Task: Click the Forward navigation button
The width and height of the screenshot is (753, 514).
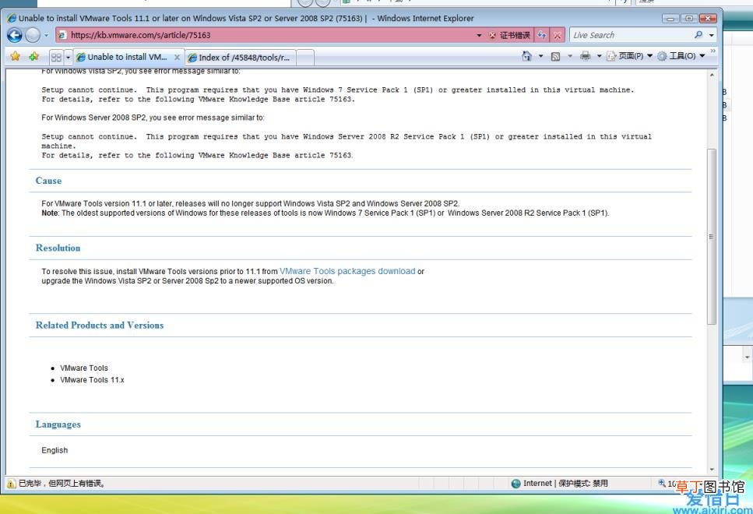Action: pyautogui.click(x=33, y=35)
